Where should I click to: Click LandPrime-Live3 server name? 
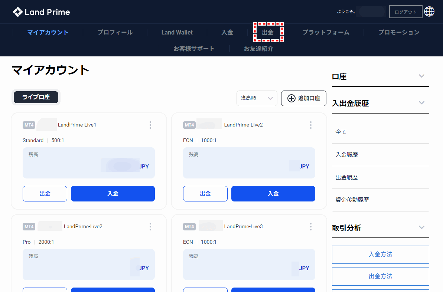[x=243, y=226]
